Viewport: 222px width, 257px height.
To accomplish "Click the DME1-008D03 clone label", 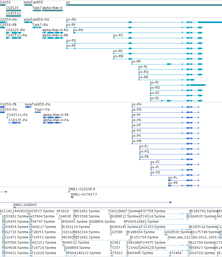I will coord(25,205).
